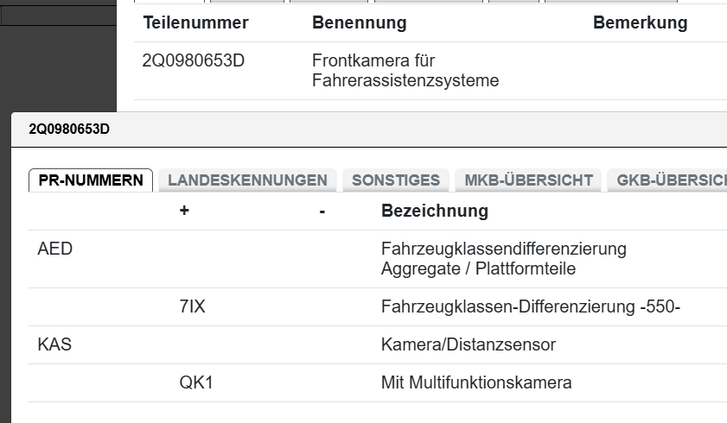
Task: Click the Kamera/Distanzsensor description
Action: point(468,345)
